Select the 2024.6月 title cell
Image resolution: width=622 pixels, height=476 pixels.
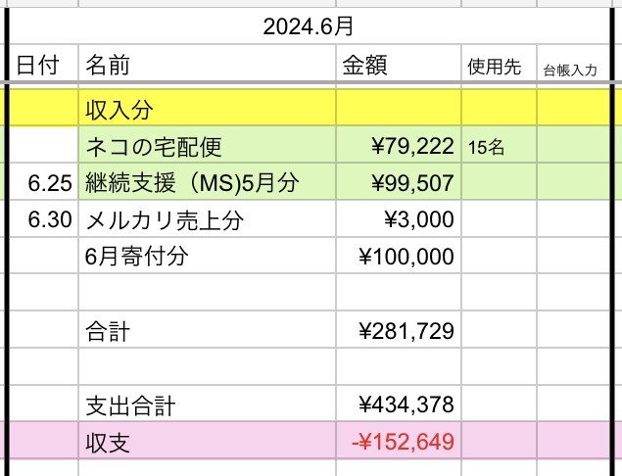(x=307, y=27)
